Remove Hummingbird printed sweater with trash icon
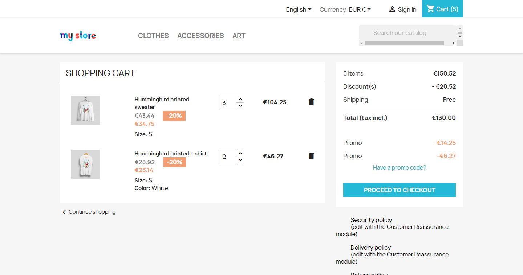This screenshot has width=523, height=275. pyautogui.click(x=311, y=102)
